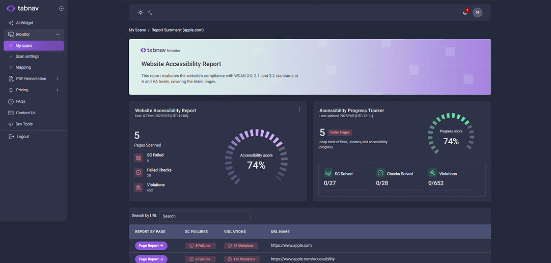This screenshot has height=263, width=551.
Task: Click the Accessibility score 74% gauge
Action: pos(256,157)
